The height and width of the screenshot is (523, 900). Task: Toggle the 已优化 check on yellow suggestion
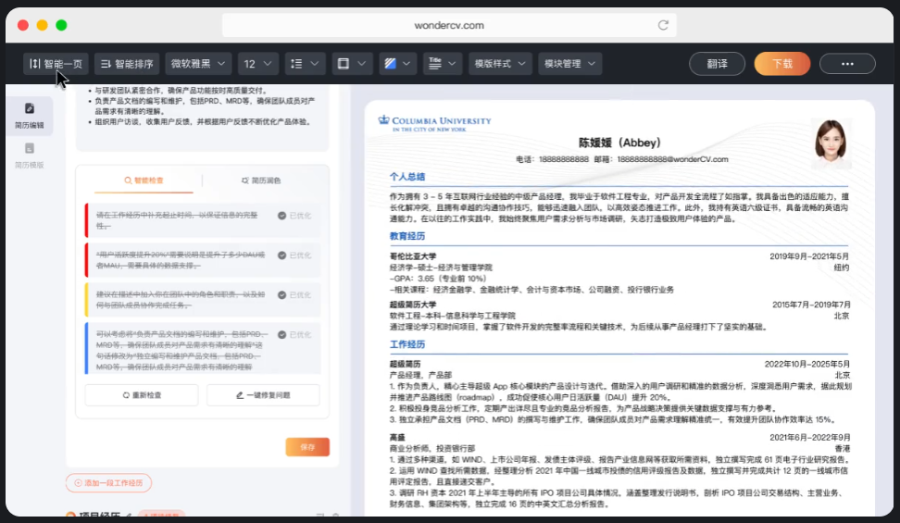282,295
